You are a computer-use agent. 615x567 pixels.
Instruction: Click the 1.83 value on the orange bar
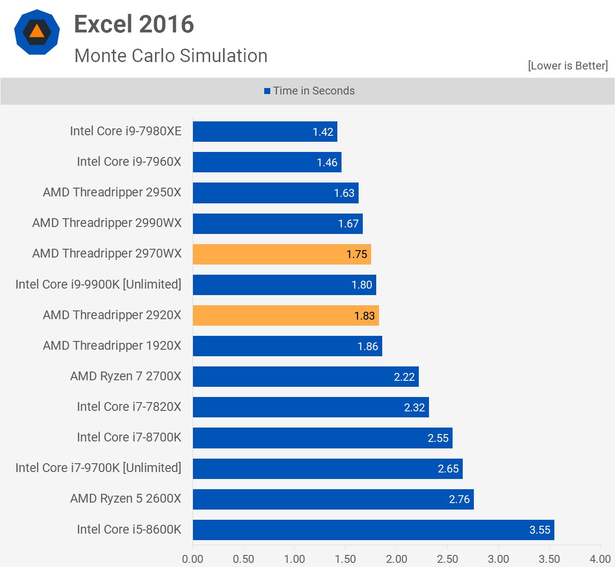tap(365, 316)
